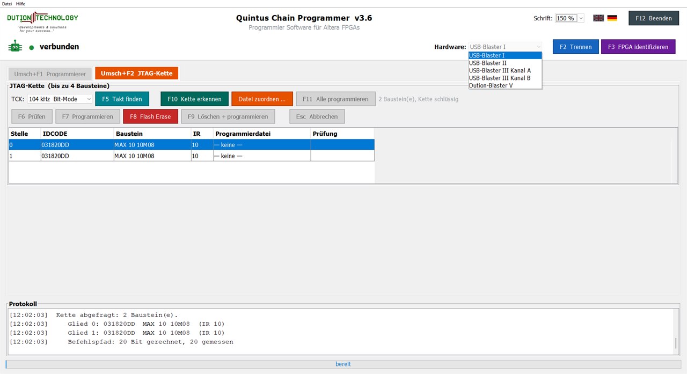
Task: Click the green connection status chip icon
Action: (14, 47)
